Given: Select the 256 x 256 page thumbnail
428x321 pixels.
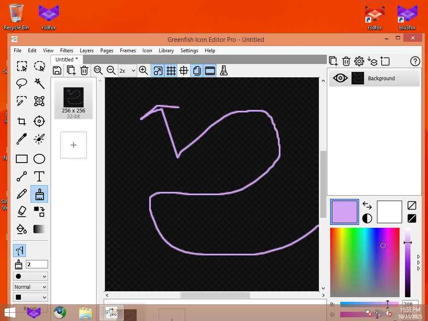Looking at the screenshot, I should click(x=74, y=100).
